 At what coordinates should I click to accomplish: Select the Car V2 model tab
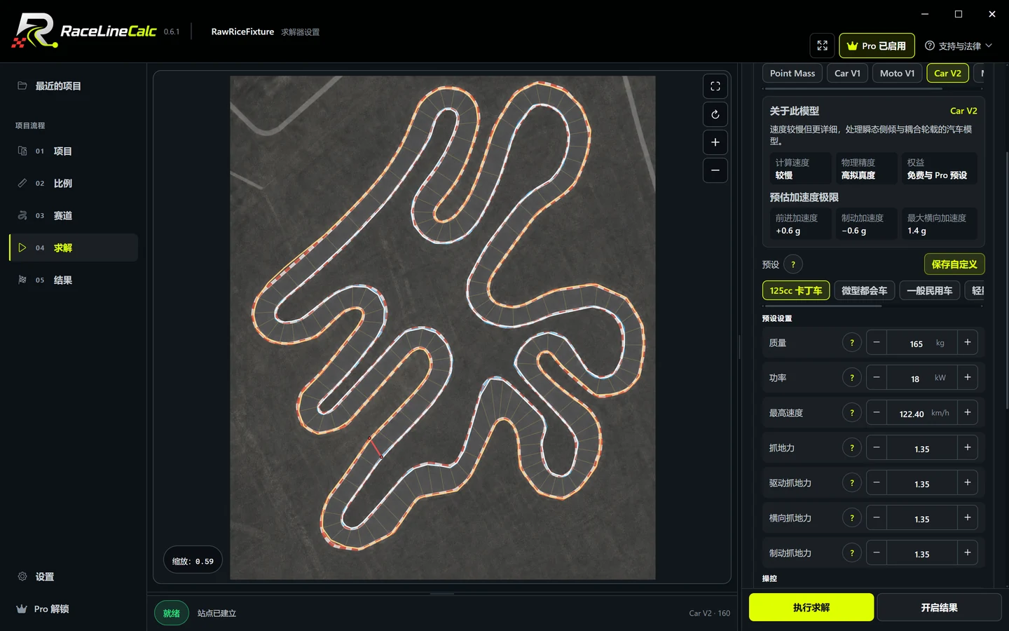coord(947,73)
